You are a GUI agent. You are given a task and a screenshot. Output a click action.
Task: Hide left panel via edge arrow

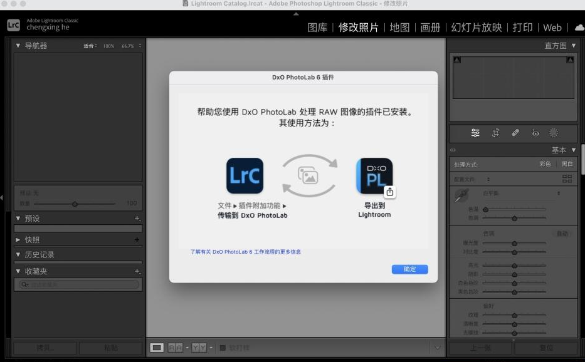2,197
